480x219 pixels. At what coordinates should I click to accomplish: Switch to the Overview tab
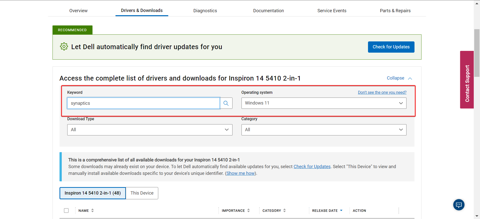tap(78, 11)
